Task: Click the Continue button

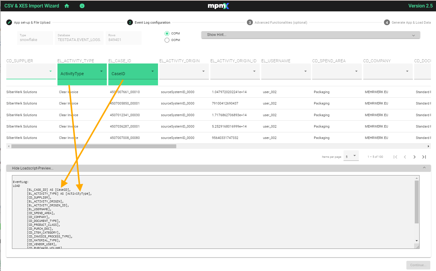Action: 418,265
